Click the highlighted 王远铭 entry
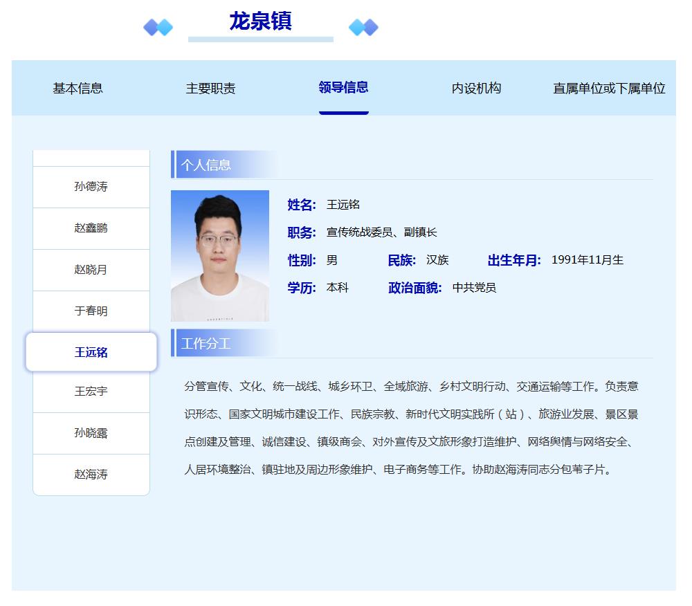 pyautogui.click(x=91, y=352)
